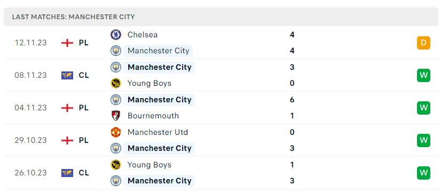The image size is (441, 193).
Task: Click the Bournemouth club crest icon
Action: pos(116,116)
